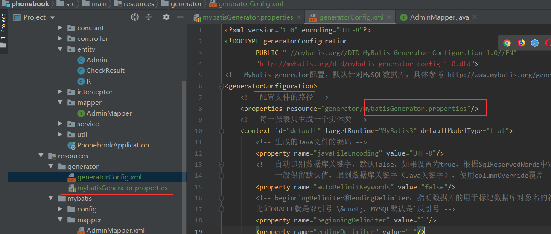Select Admin class in project tree
The height and width of the screenshot is (234, 551).
(x=97, y=60)
